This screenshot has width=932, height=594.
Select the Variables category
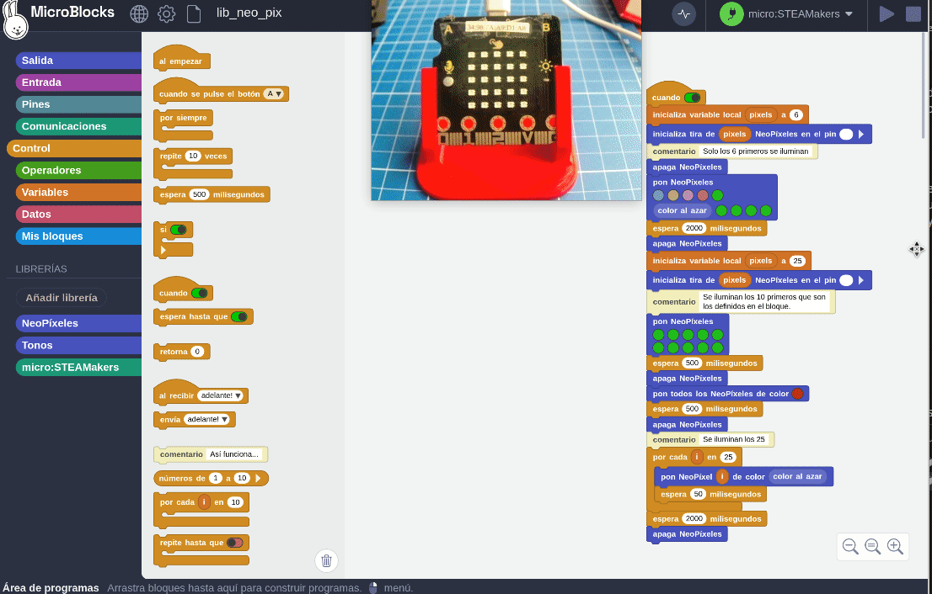pyautogui.click(x=78, y=193)
